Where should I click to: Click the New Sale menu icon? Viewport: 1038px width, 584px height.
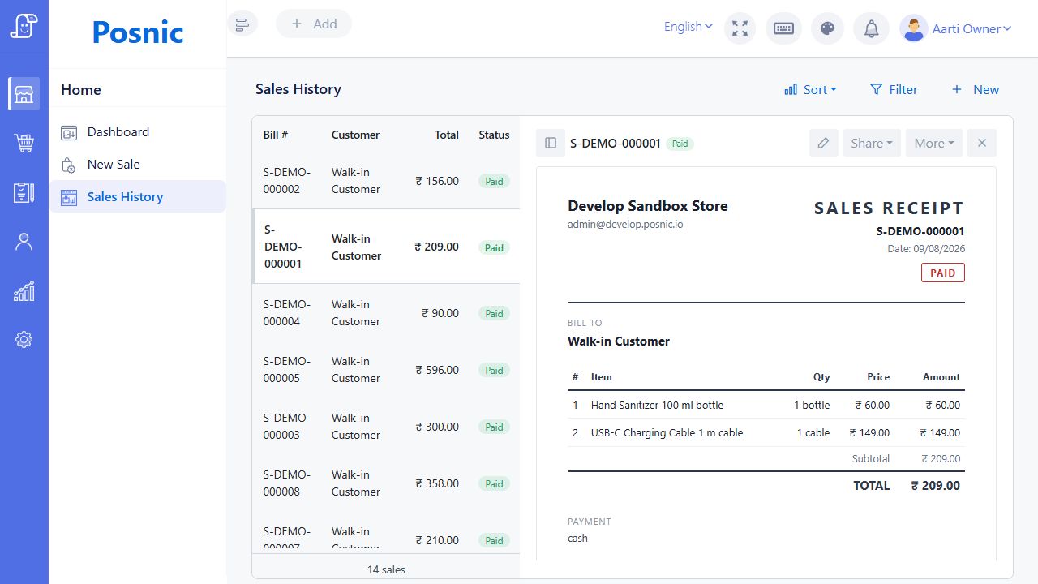69,165
